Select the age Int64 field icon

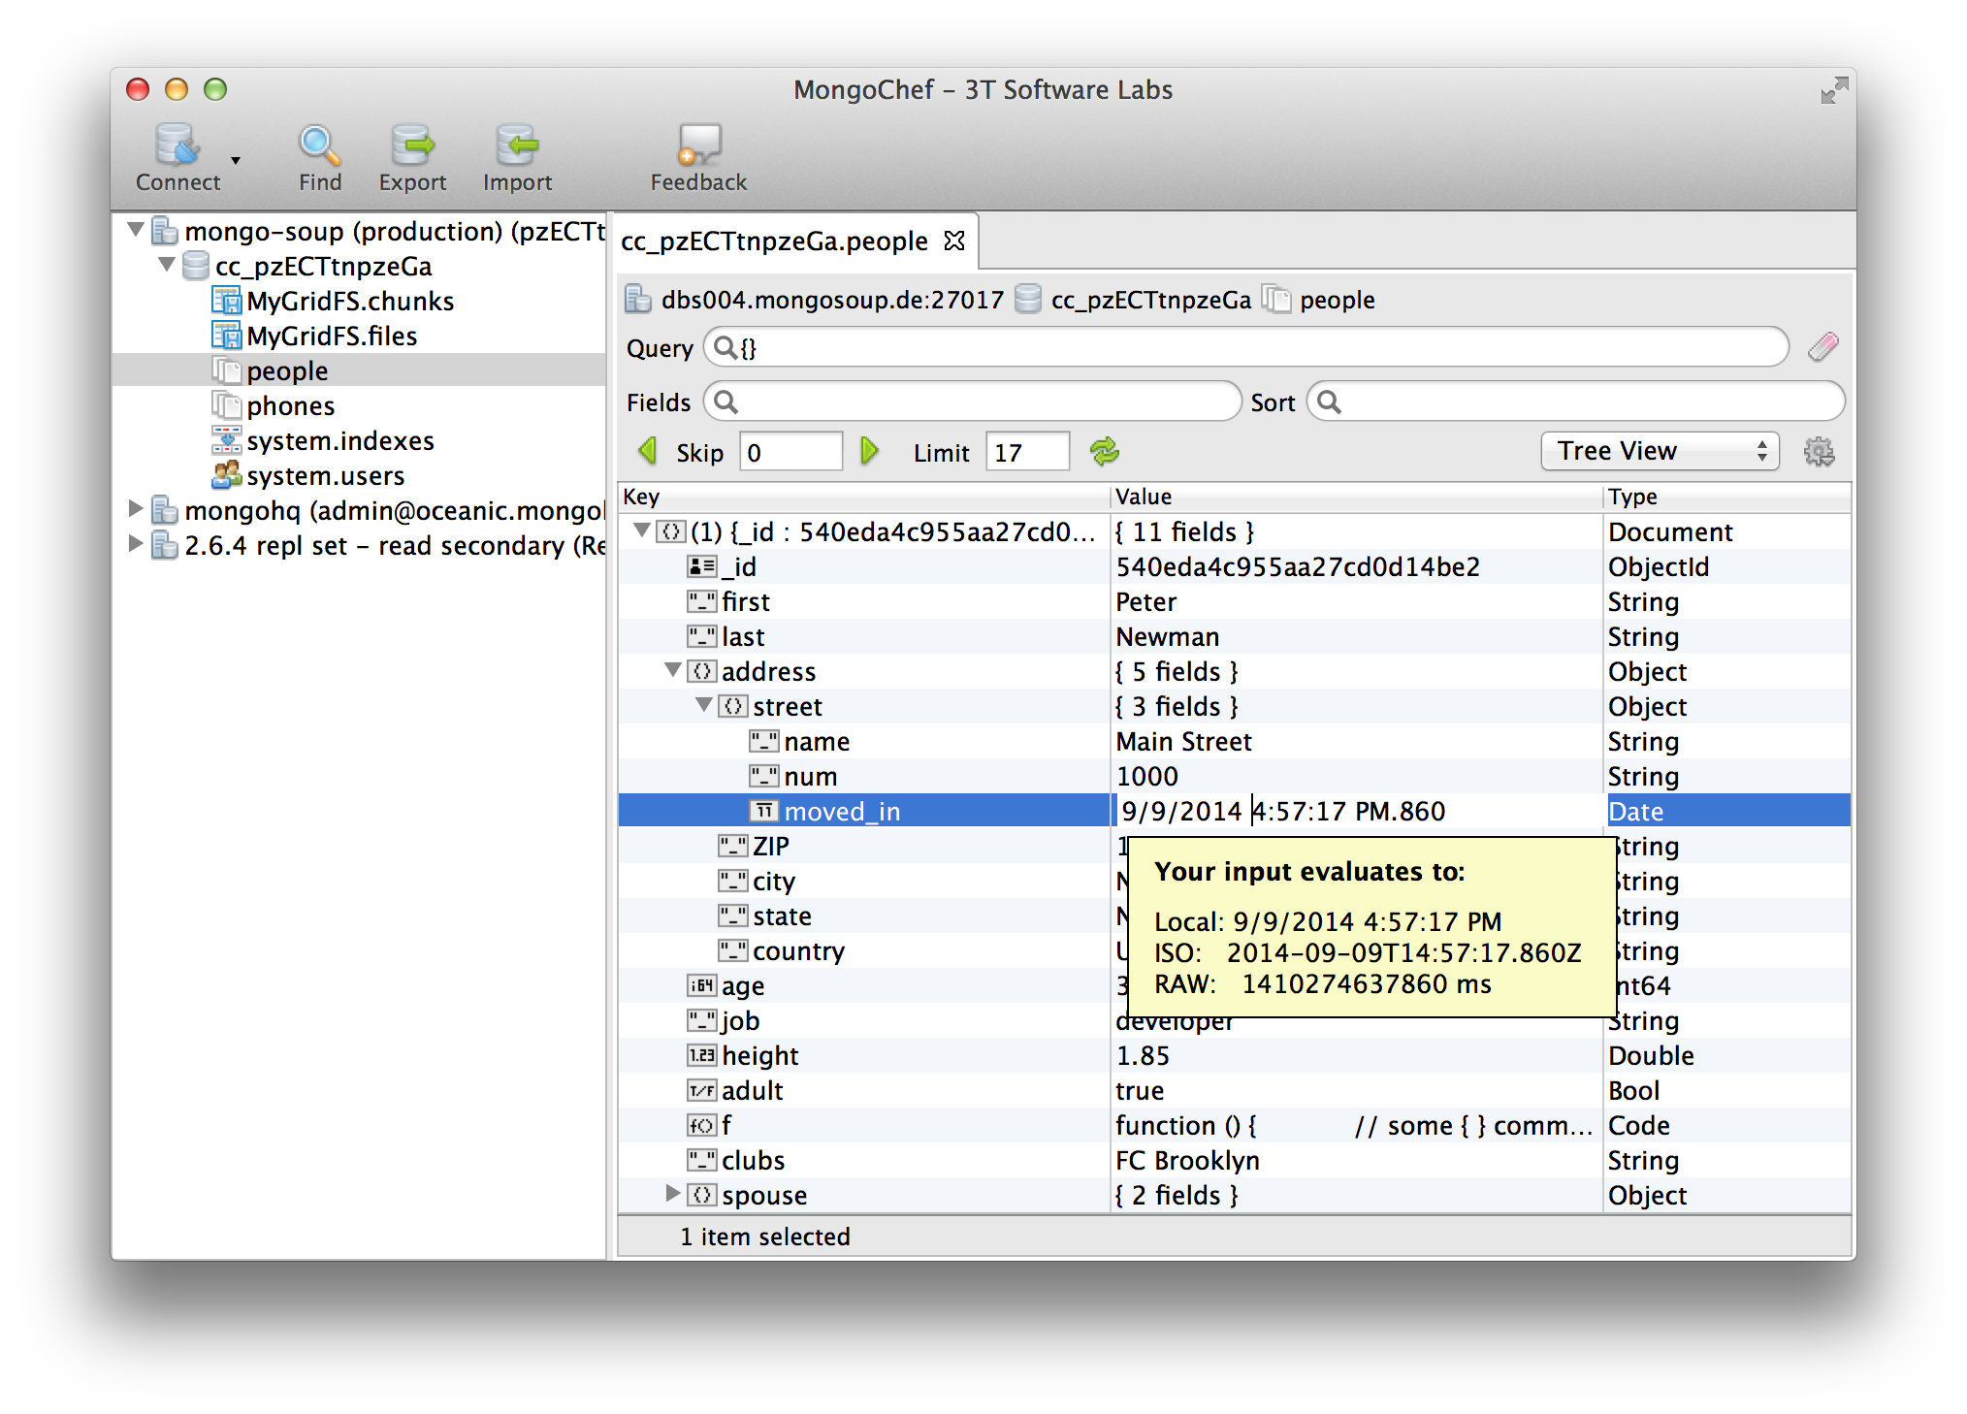tap(701, 985)
